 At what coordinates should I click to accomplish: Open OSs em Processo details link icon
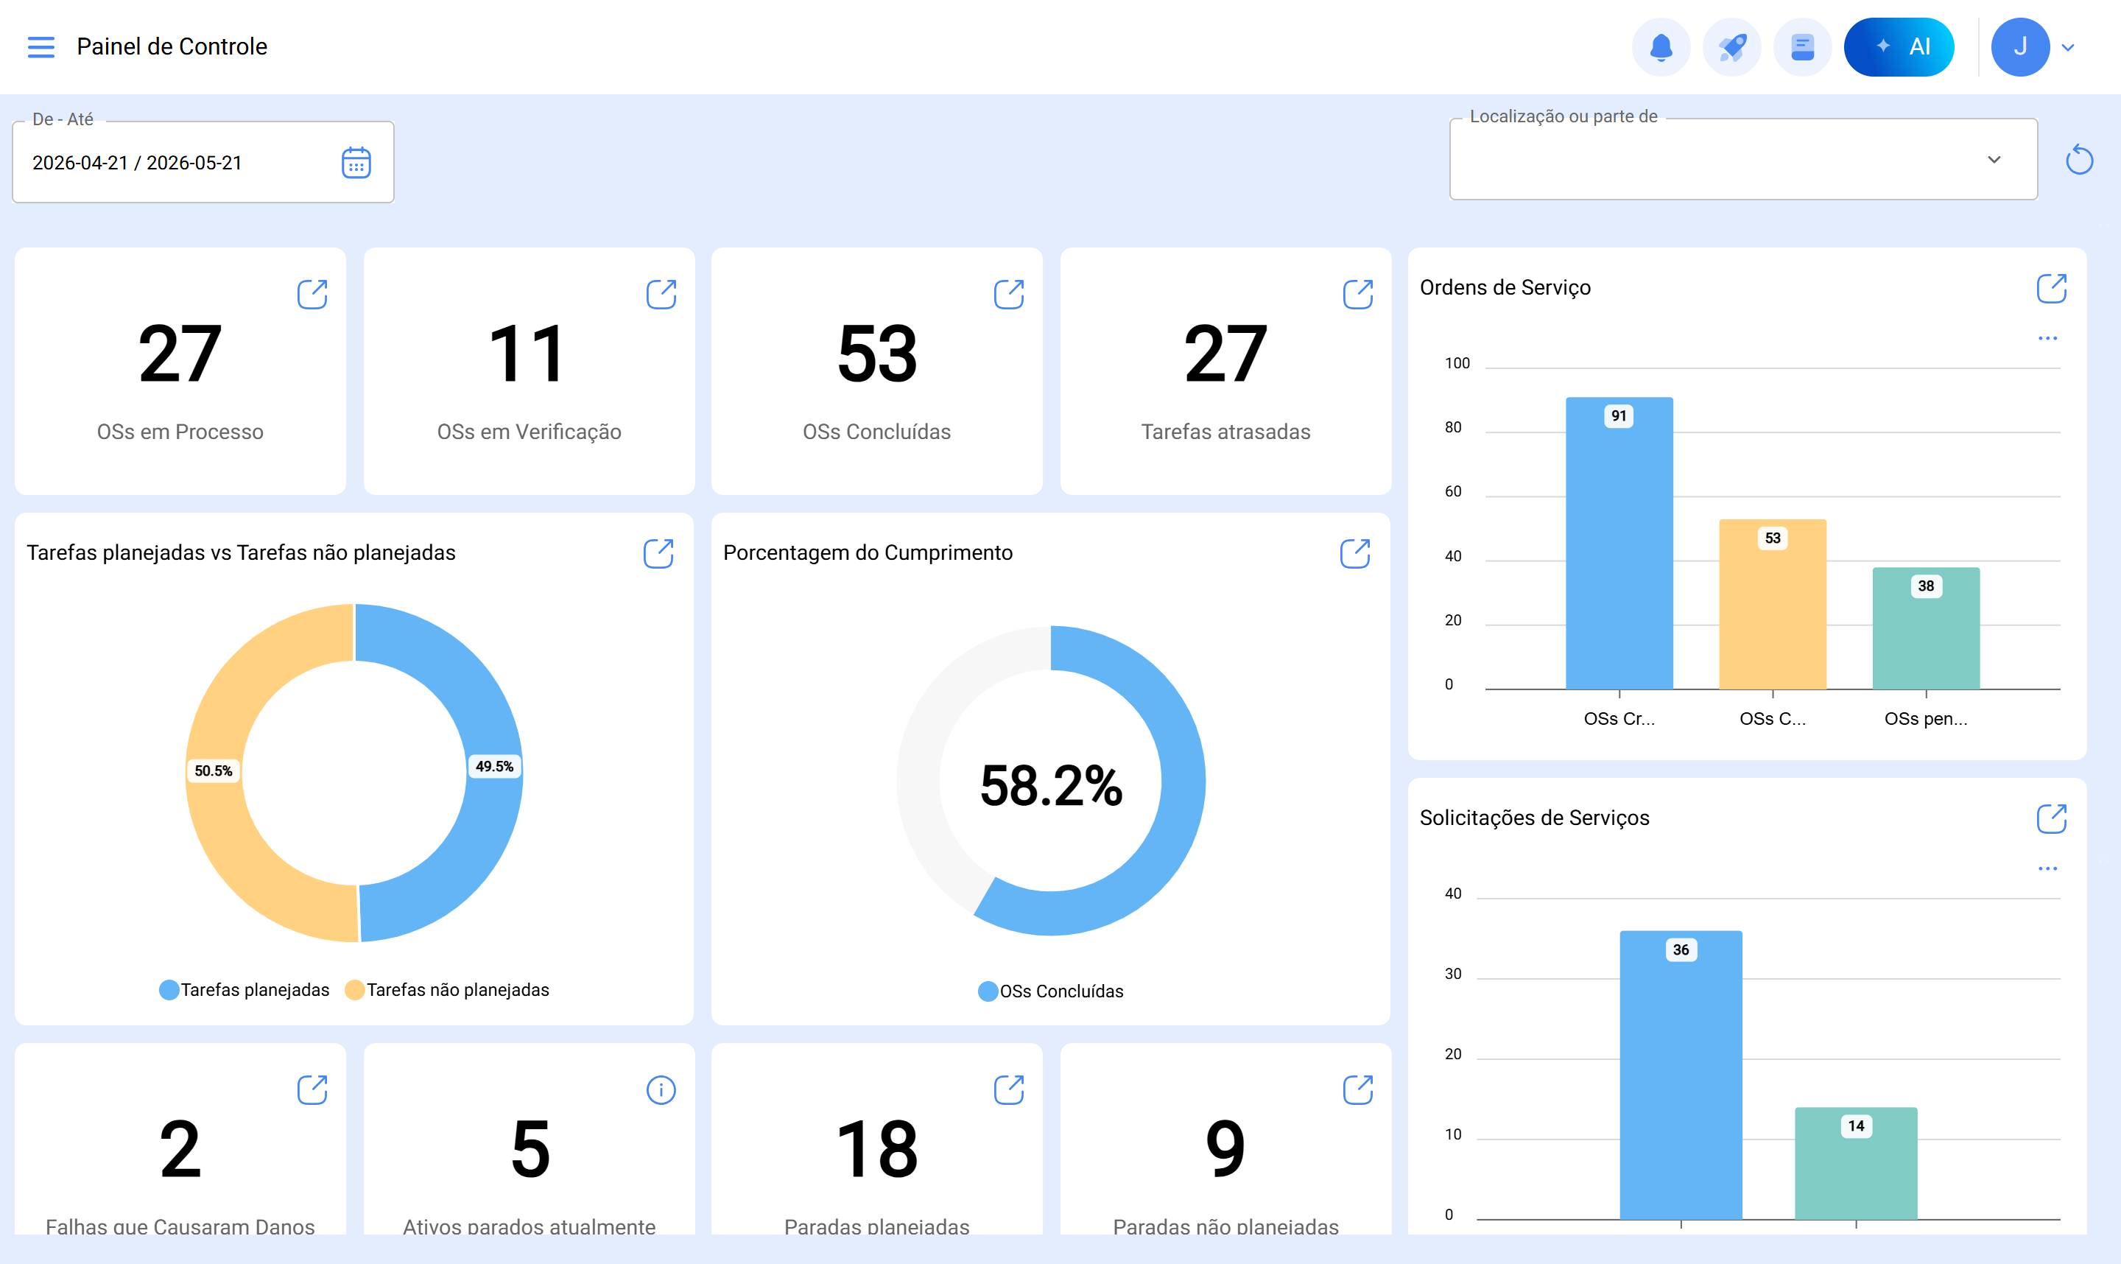(312, 294)
